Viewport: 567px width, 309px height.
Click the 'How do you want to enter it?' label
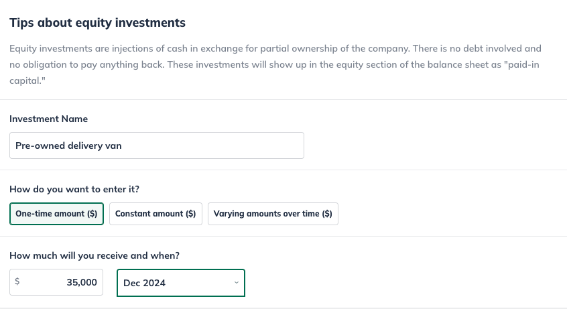[74, 189]
